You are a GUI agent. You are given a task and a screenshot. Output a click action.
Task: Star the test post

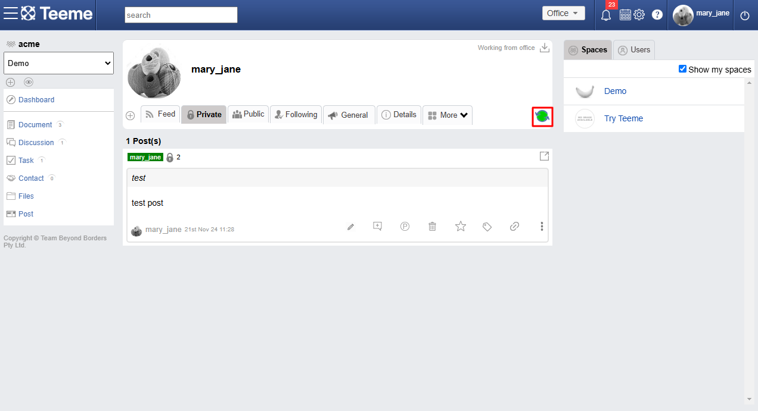pos(461,226)
